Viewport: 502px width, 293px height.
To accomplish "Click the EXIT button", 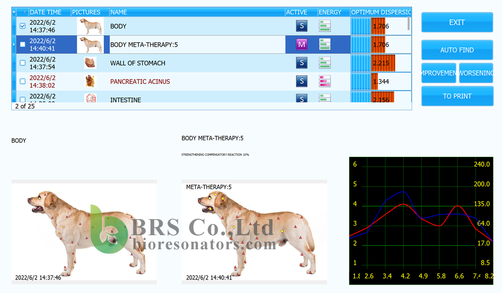I will (x=457, y=23).
